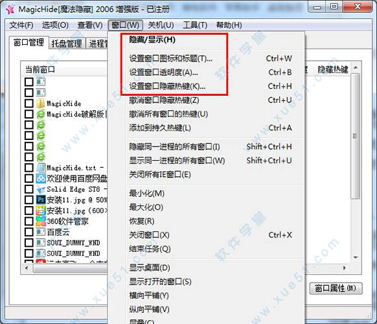Click the 360软件管家 icon in list
Screen dimensions: 377x324
[41, 221]
